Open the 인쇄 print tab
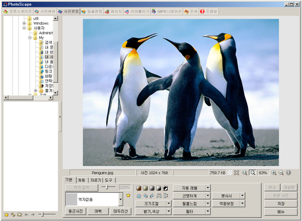302x221 pixels. (191, 11)
